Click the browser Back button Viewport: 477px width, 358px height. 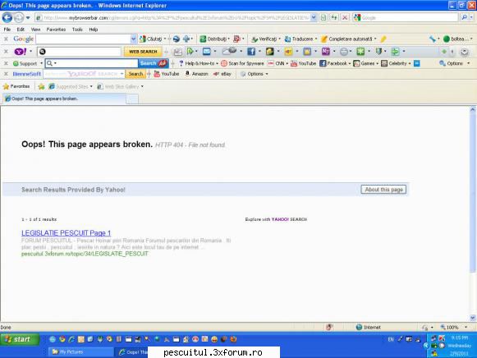[7, 17]
